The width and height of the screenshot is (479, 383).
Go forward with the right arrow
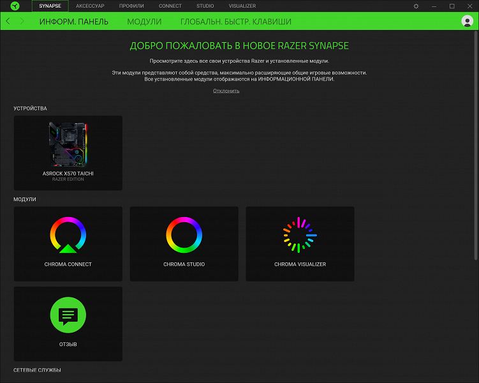click(x=22, y=21)
